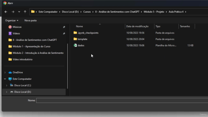Unpin Vídeos using its pin icon
The height and width of the screenshot is (117, 208).
point(64,33)
